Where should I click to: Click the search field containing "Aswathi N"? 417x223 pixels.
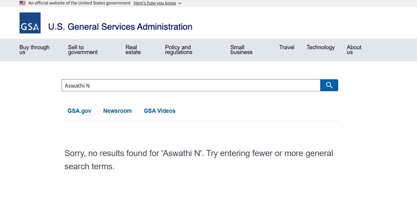191,86
